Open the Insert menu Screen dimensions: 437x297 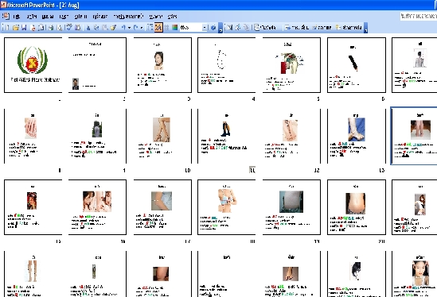64,17
